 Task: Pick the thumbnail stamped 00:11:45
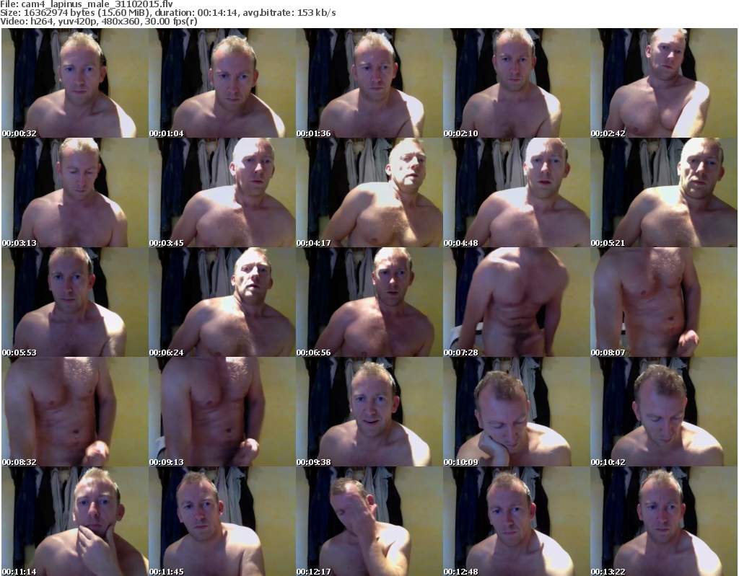click(222, 521)
